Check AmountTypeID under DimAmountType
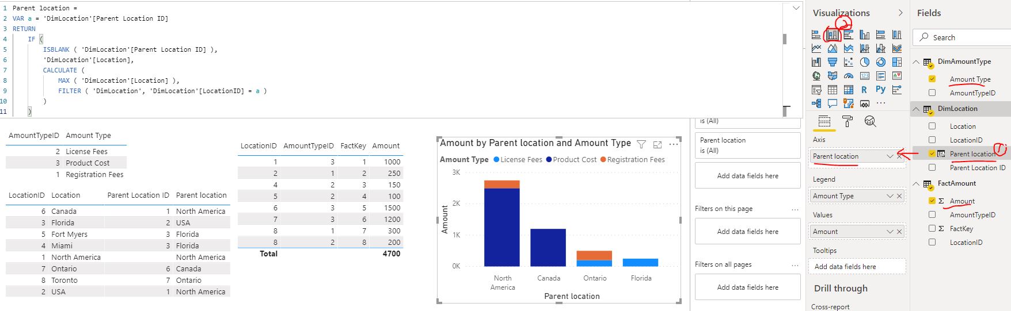The width and height of the screenshot is (1011, 311). point(932,93)
